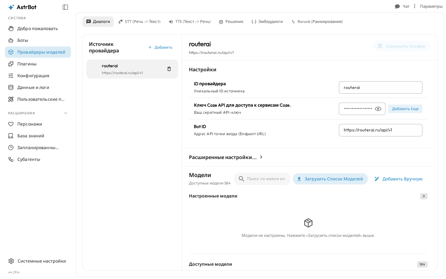
Task: Click the AstrBot logo icon
Action: pos(11,7)
